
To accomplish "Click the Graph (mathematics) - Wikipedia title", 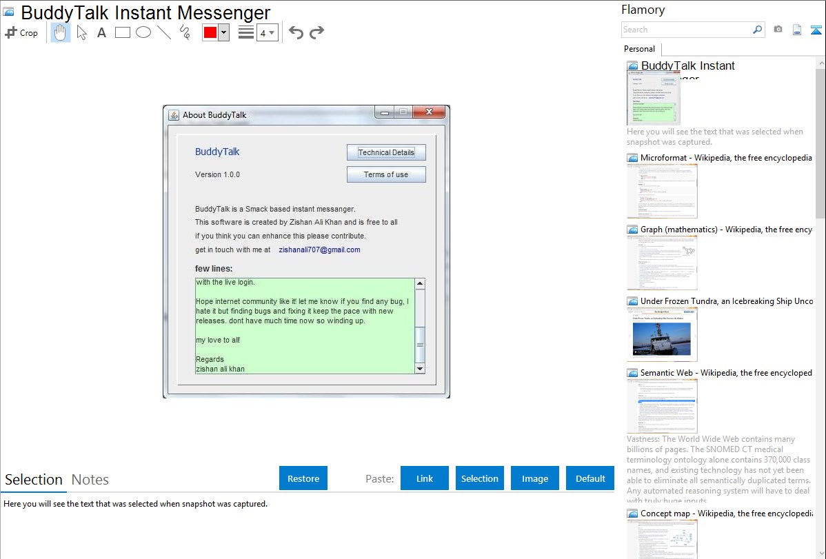I will tap(726, 230).
